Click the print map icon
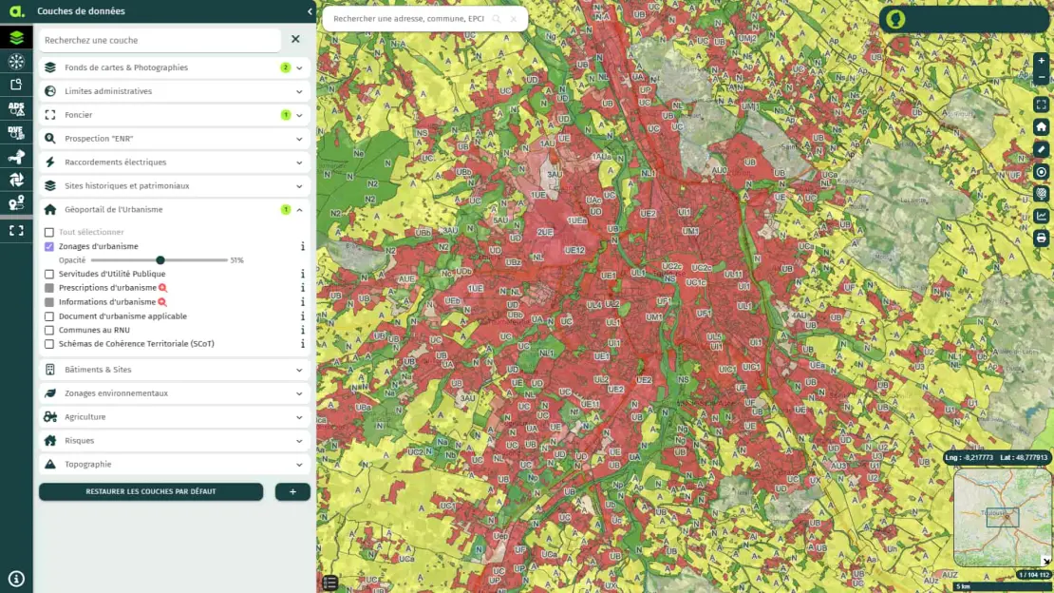 [x=1042, y=238]
